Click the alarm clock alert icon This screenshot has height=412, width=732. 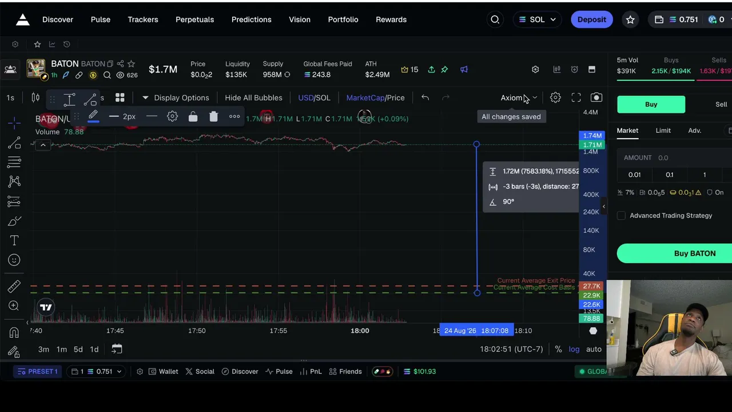pyautogui.click(x=574, y=69)
